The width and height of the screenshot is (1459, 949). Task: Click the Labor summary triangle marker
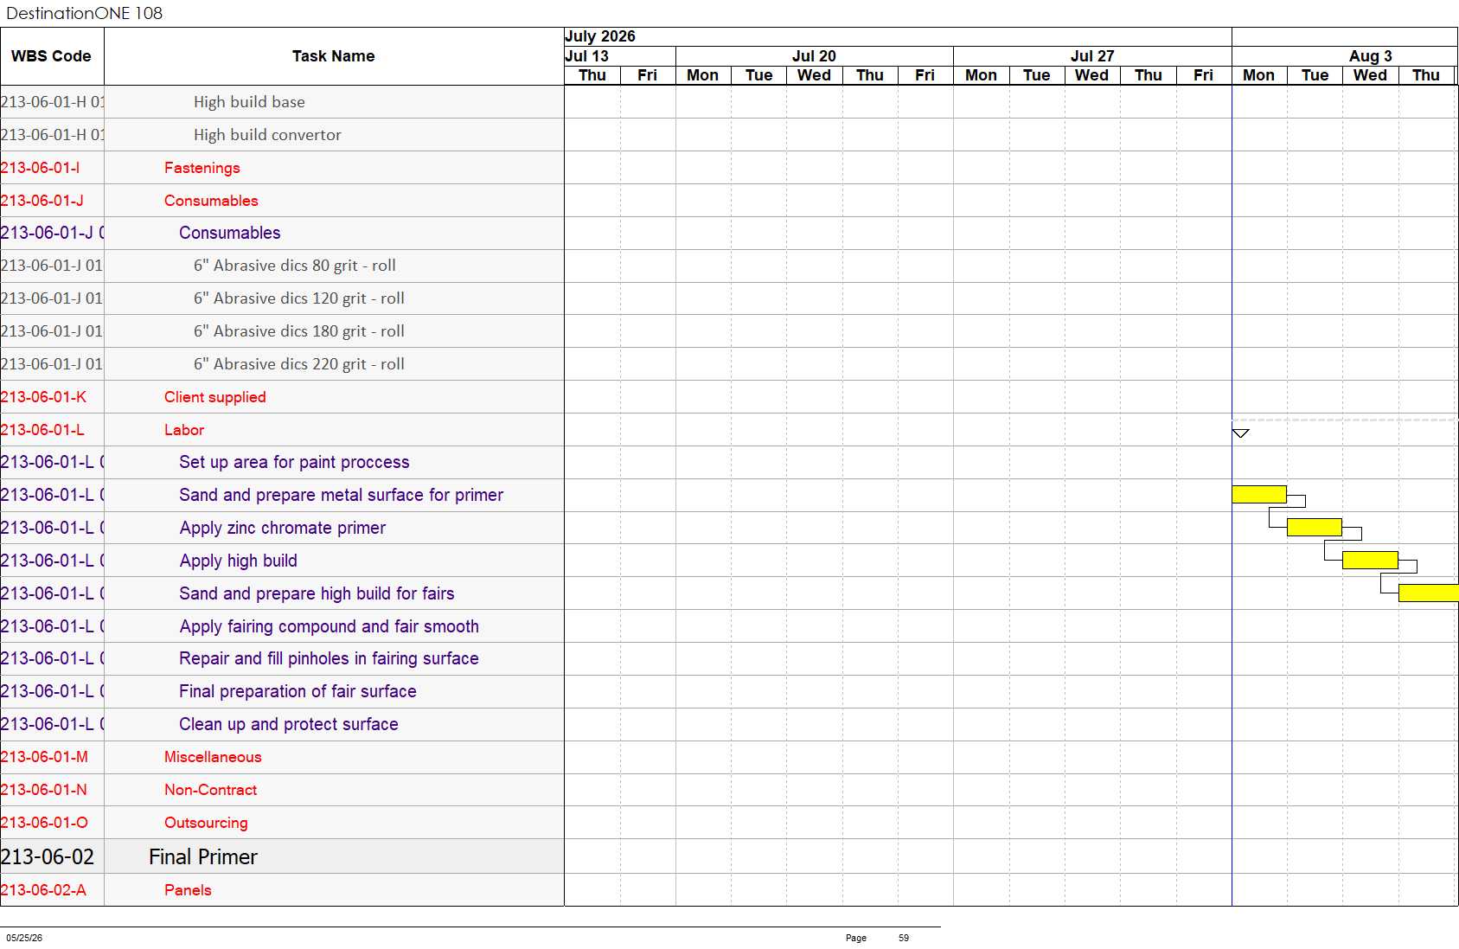[x=1240, y=433]
